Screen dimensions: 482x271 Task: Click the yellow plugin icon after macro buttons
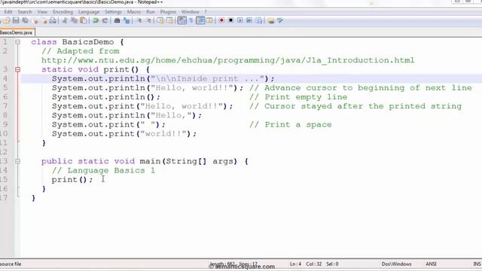coord(271,20)
